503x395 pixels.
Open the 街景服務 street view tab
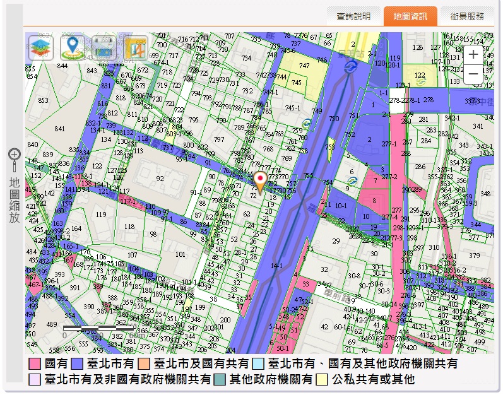pos(467,16)
